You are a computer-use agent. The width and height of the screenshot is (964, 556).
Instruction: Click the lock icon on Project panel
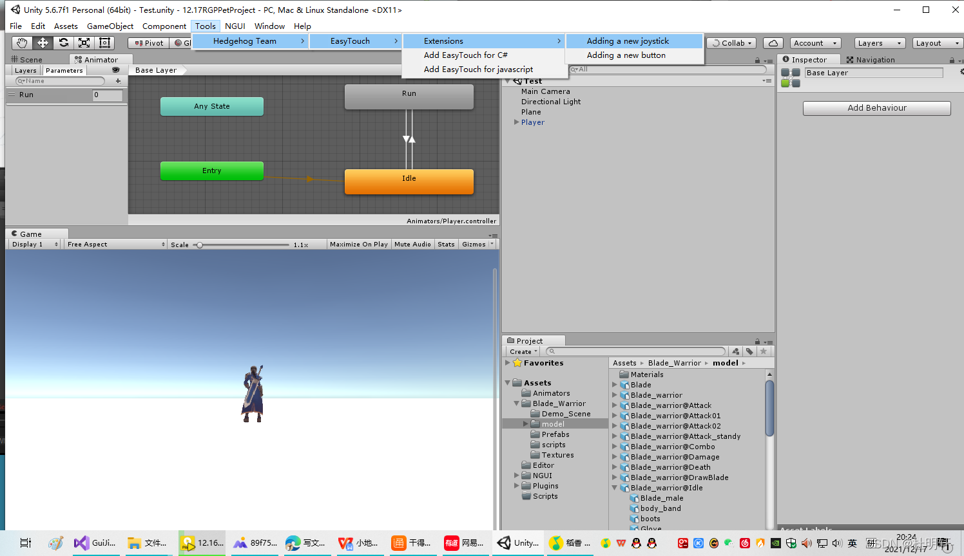click(757, 341)
